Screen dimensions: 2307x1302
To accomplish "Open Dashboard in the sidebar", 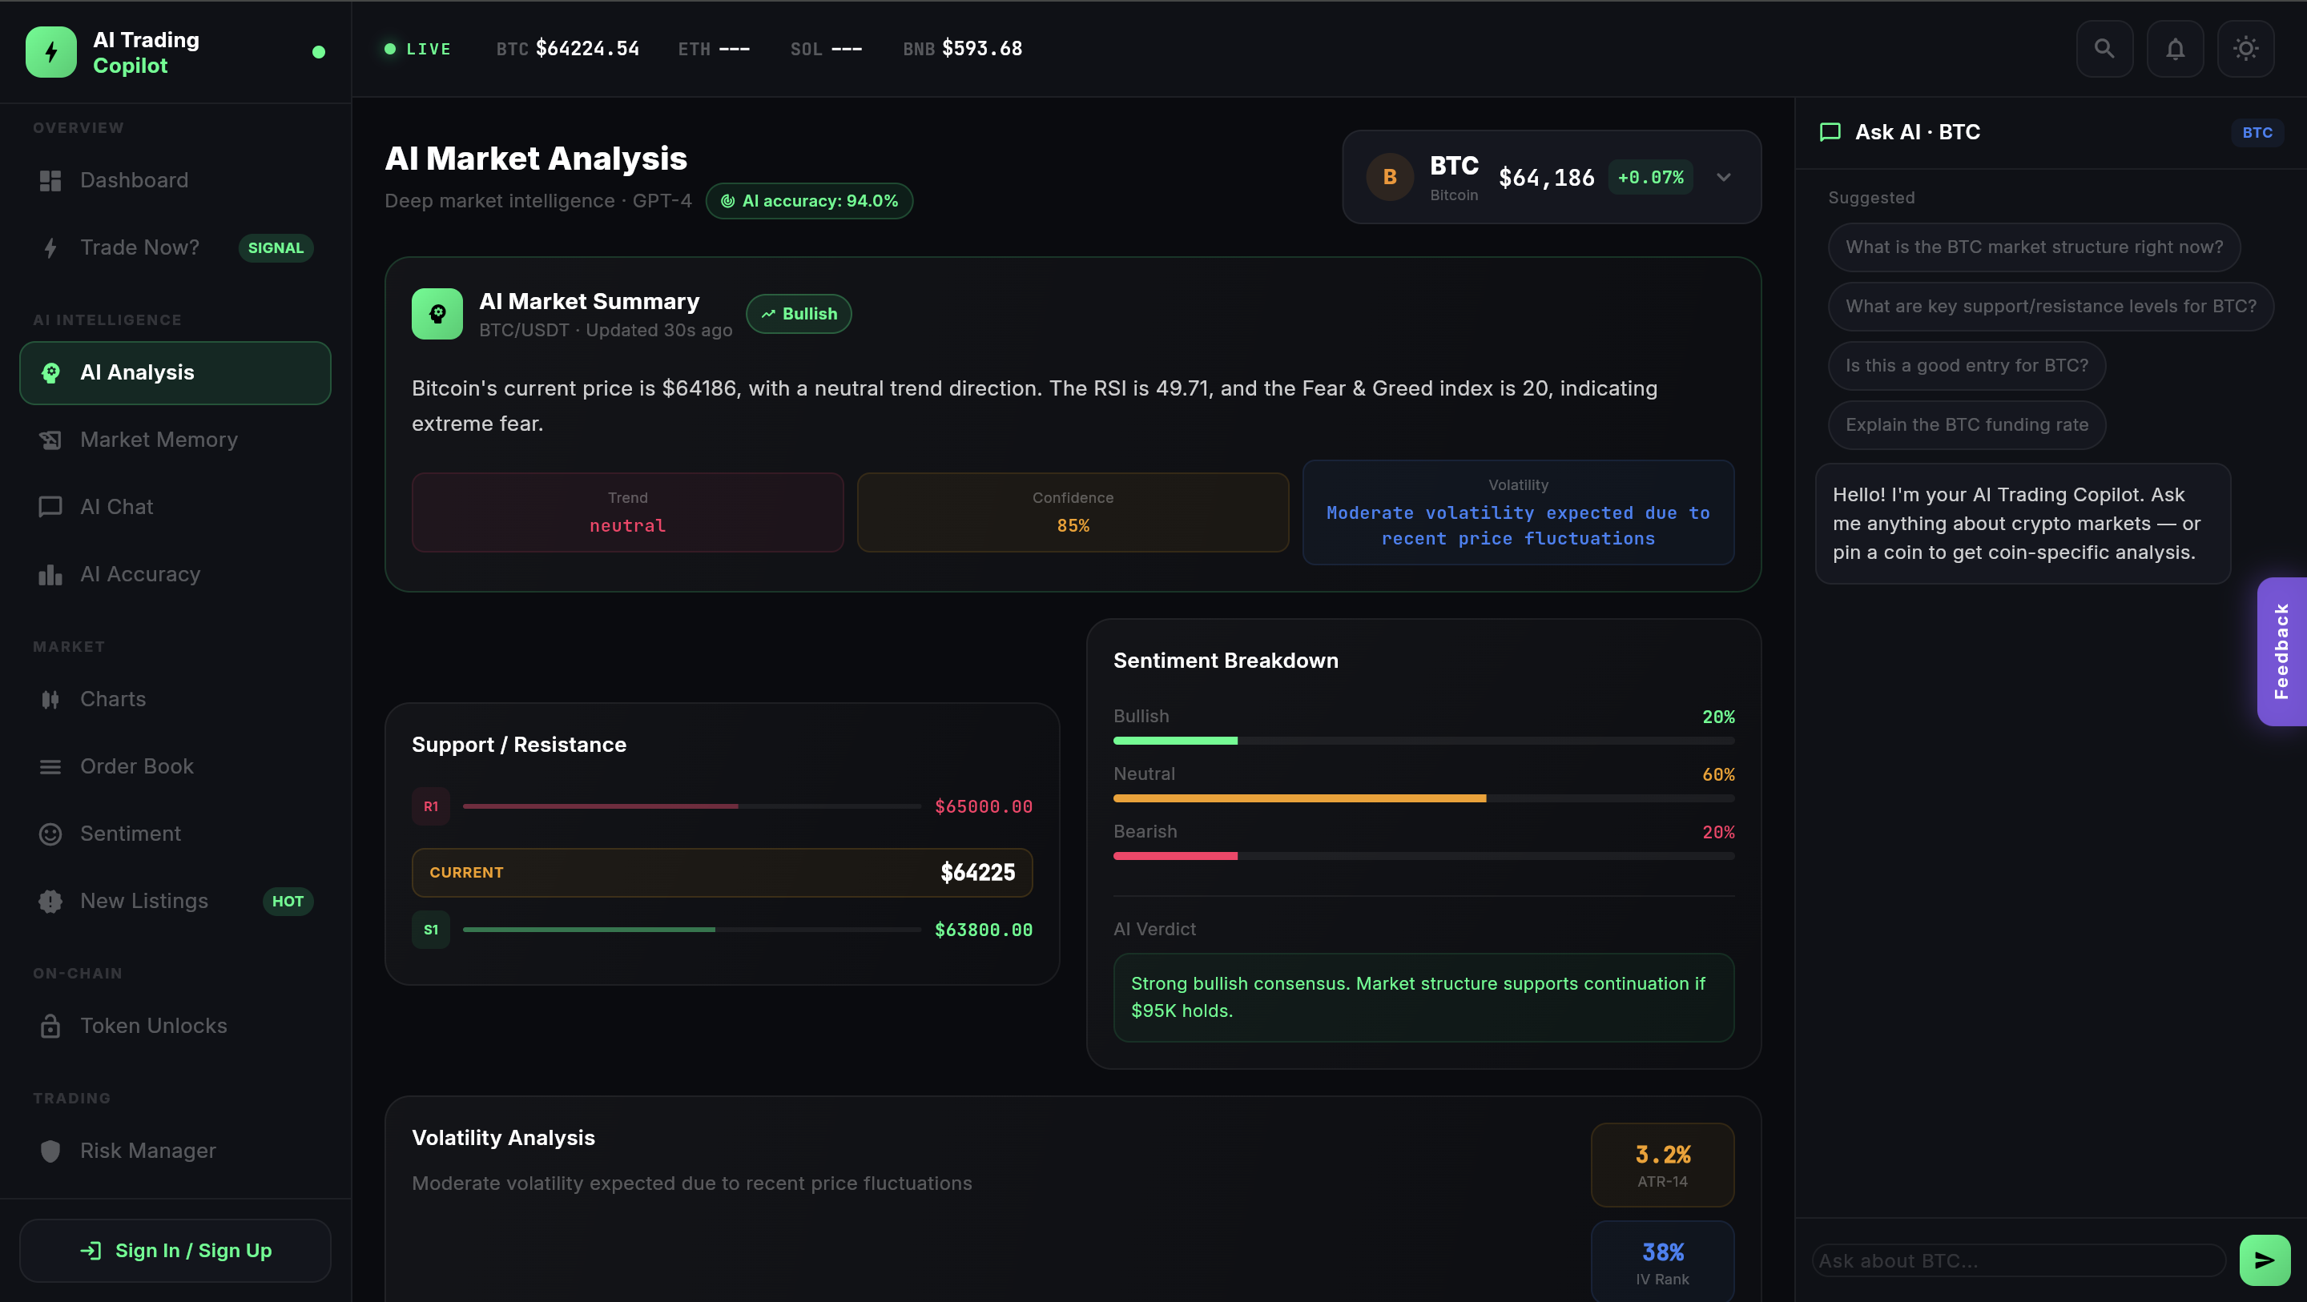I will (175, 180).
